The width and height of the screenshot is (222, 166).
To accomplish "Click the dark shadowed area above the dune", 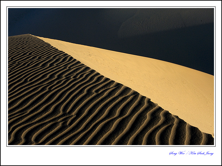I will pyautogui.click(x=64, y=21).
